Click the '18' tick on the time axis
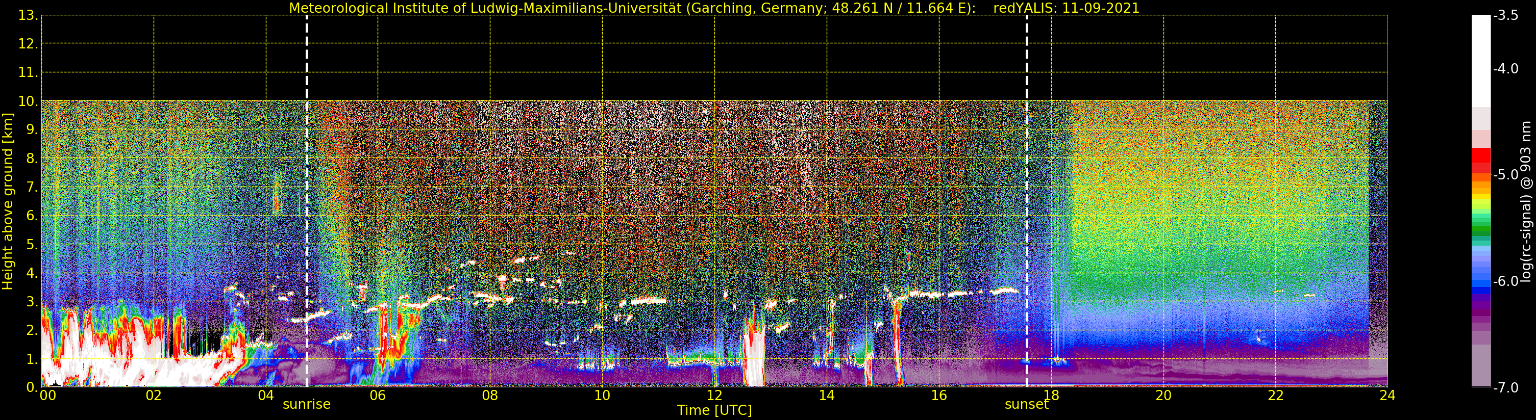The image size is (1536, 420). [1051, 395]
